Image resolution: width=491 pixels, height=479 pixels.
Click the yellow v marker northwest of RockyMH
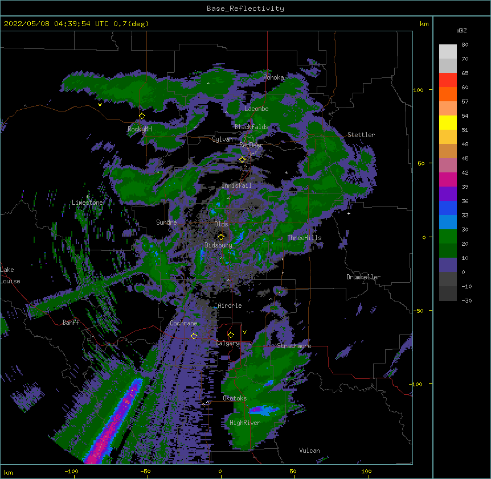[x=100, y=105]
